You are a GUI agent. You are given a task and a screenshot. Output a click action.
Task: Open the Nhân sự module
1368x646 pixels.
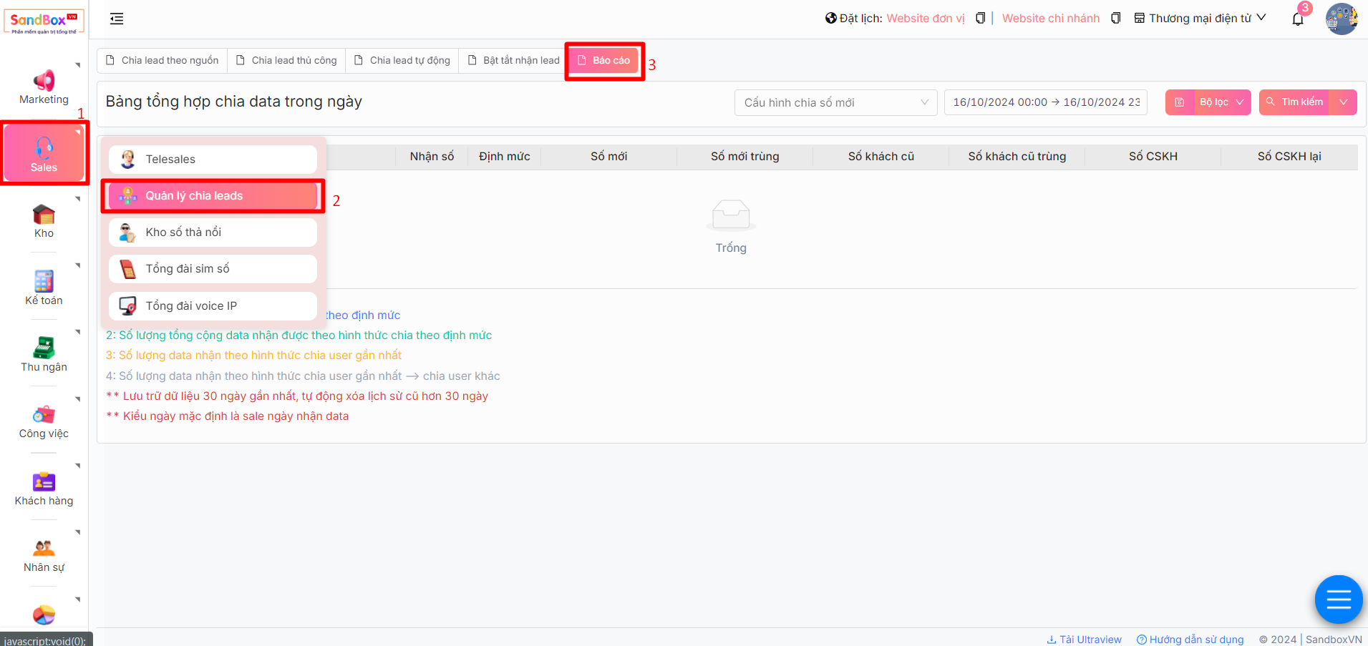click(44, 554)
